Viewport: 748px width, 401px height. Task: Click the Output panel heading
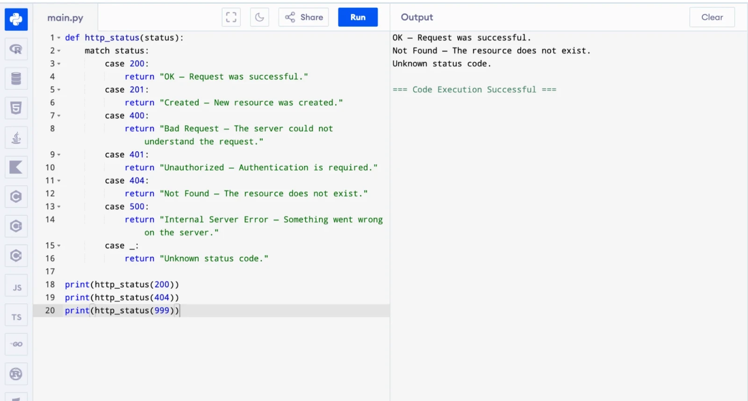(x=417, y=17)
